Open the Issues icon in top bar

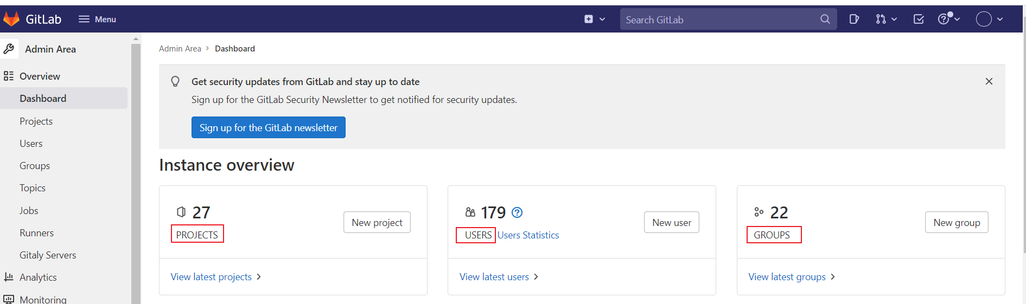click(x=854, y=20)
